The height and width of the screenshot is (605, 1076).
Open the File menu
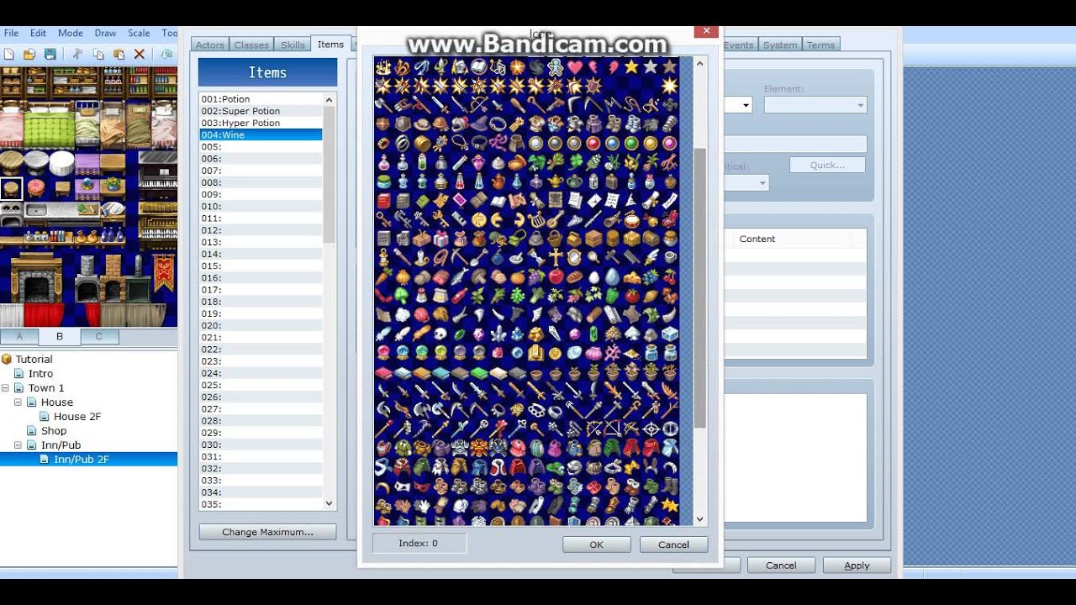pos(11,34)
